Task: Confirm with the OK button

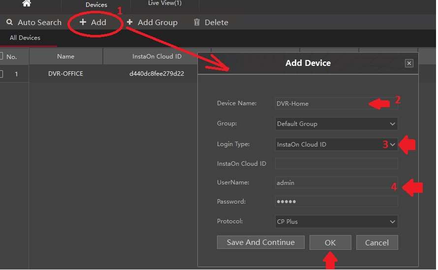Action: tap(330, 242)
